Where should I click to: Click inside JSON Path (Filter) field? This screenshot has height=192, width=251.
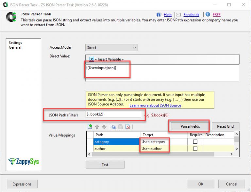[x=113, y=114]
